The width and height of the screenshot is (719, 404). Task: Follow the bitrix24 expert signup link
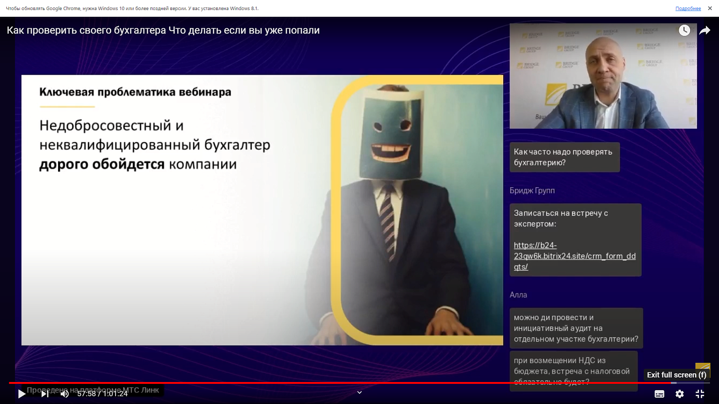click(574, 256)
